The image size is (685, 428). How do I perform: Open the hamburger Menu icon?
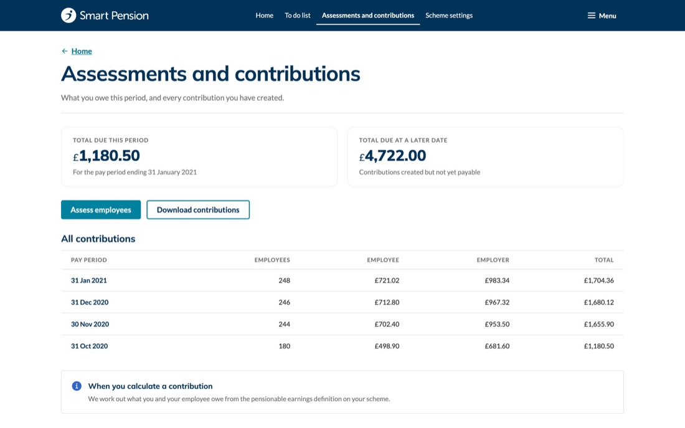[591, 16]
